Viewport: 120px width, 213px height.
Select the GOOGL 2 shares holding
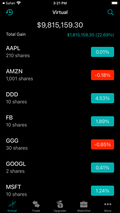60,167
